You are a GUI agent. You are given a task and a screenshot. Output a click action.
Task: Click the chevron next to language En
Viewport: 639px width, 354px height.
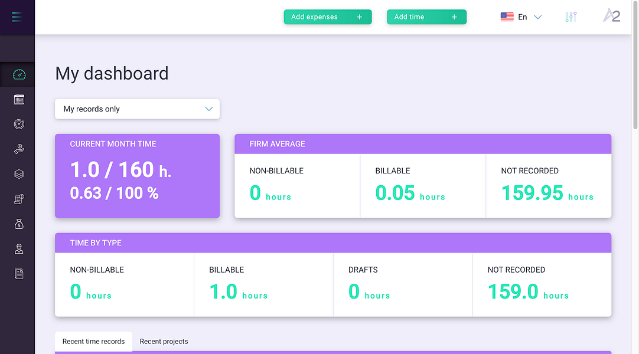[x=538, y=17]
